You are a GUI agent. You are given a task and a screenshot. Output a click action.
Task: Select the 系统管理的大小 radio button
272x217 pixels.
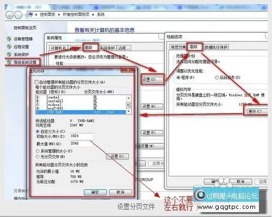pos(38,151)
